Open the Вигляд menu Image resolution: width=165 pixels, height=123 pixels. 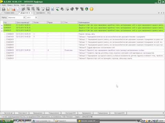tap(16, 5)
